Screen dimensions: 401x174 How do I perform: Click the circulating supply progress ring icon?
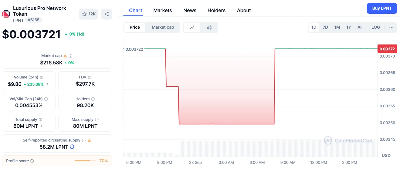[x=72, y=147]
